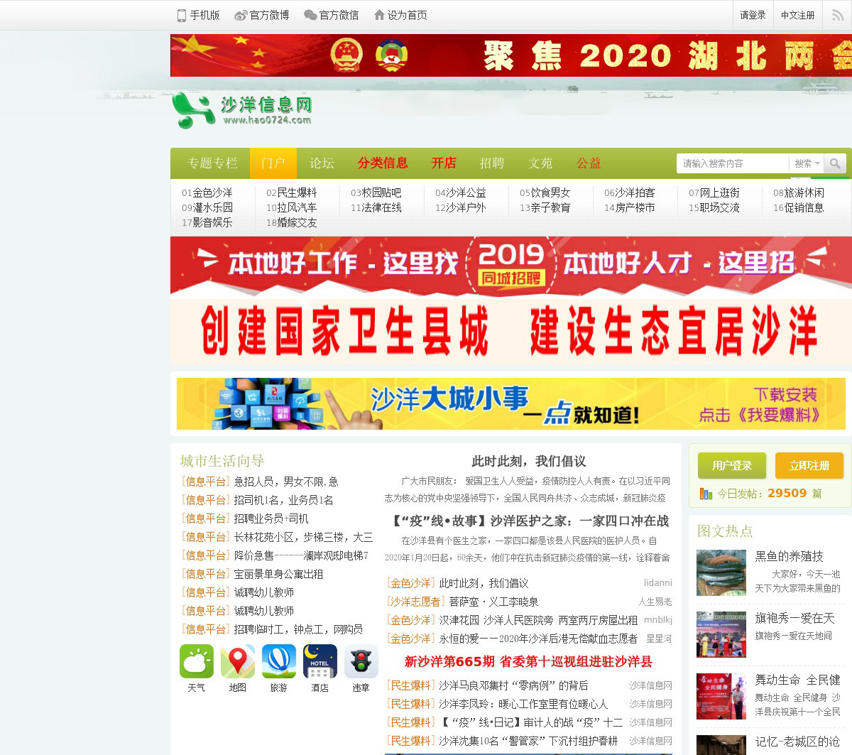Open forum section 04沙洋公益
852x755 pixels.
460,192
